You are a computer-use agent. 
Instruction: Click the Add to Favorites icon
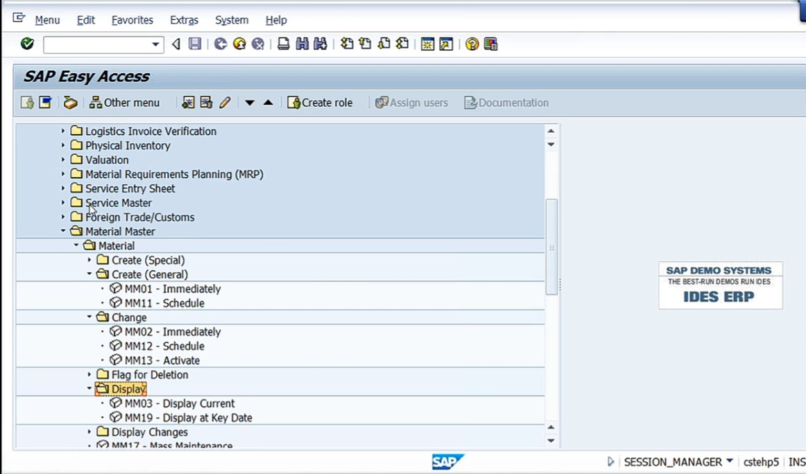(188, 102)
